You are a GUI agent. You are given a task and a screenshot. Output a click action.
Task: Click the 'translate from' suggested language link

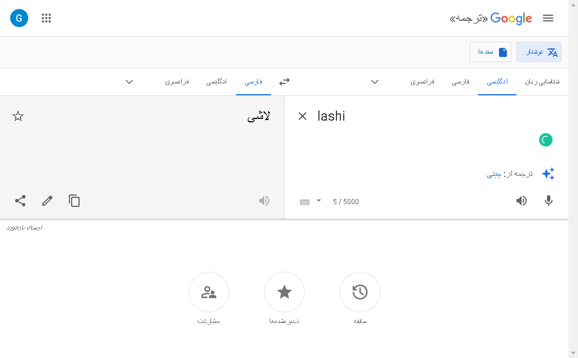tap(494, 174)
